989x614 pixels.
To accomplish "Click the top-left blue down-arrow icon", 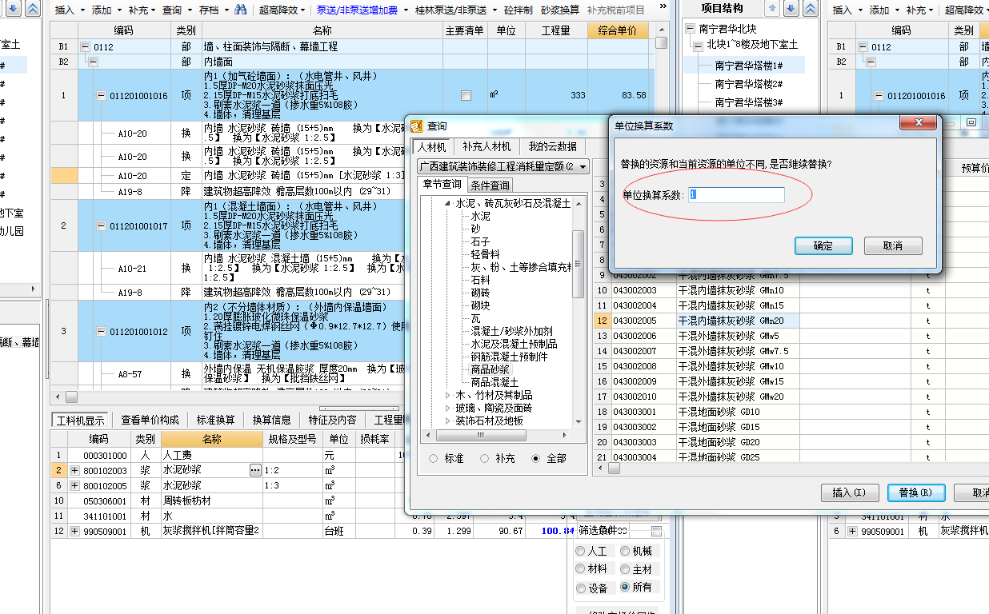I will 13,9.
